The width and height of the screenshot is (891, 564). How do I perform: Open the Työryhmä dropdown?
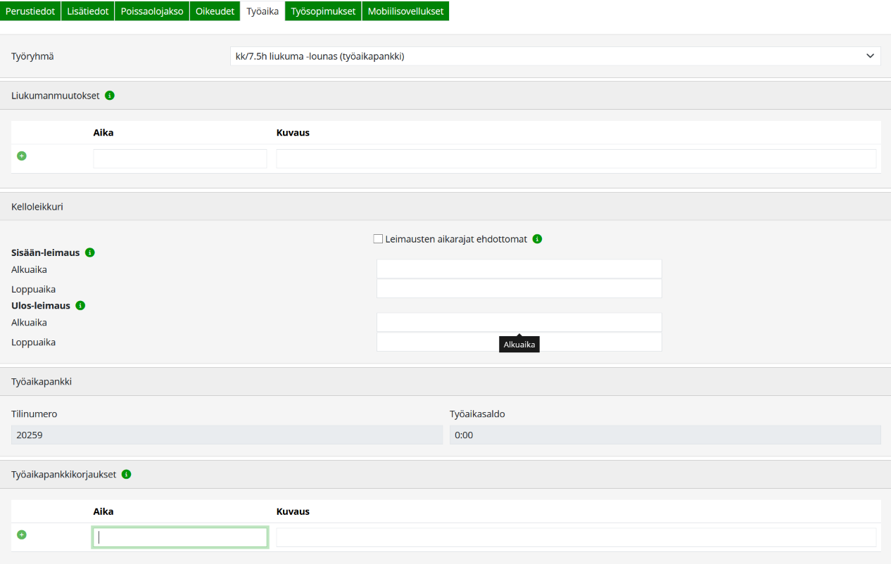tap(555, 56)
